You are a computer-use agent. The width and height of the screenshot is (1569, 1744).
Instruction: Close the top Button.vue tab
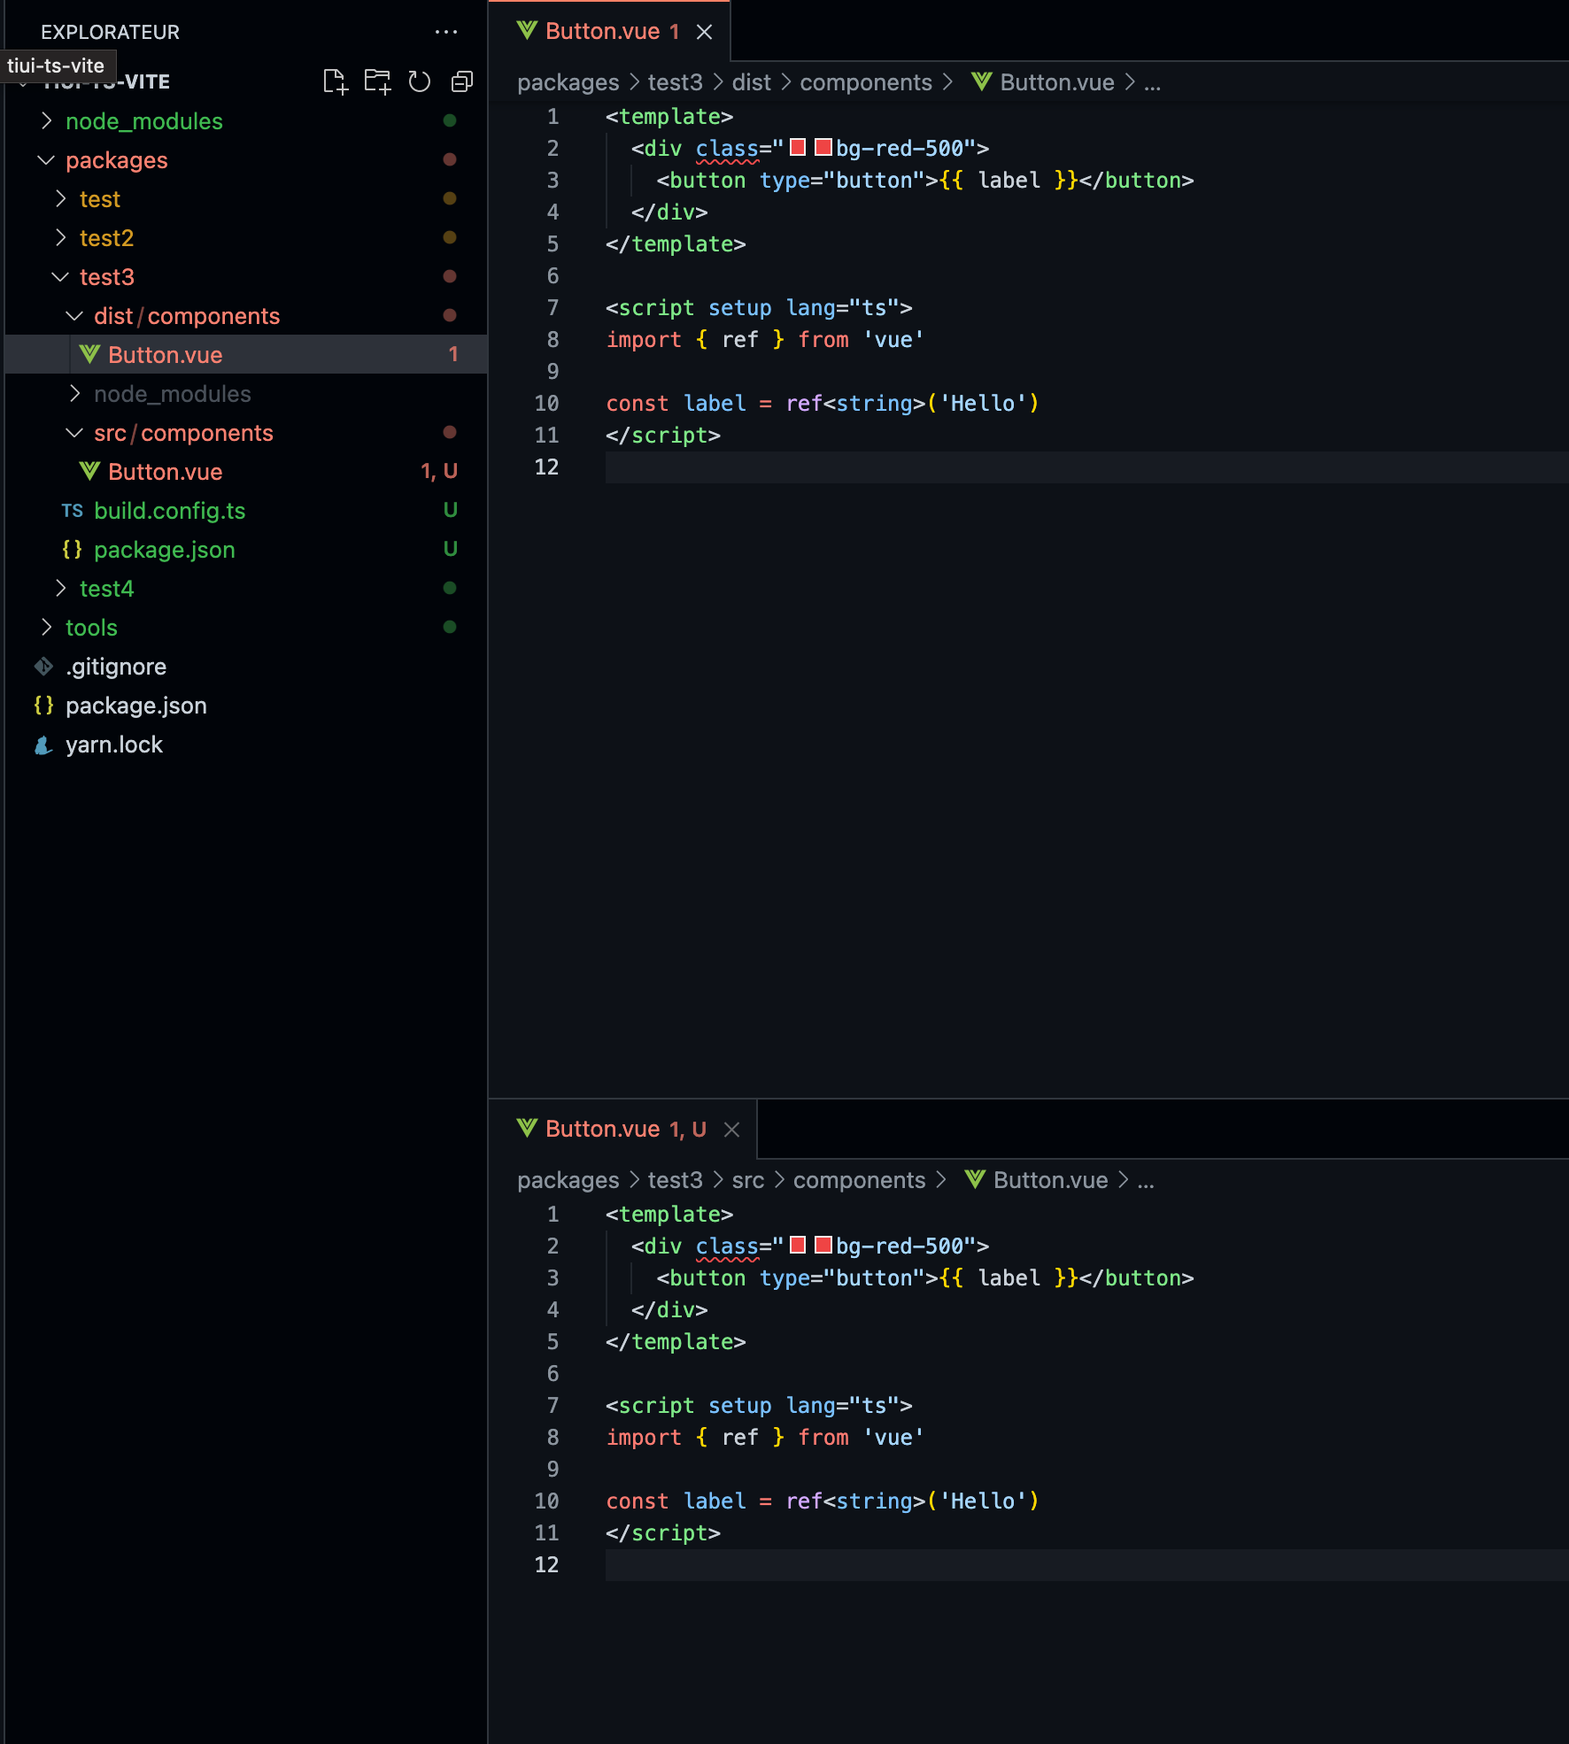(704, 32)
